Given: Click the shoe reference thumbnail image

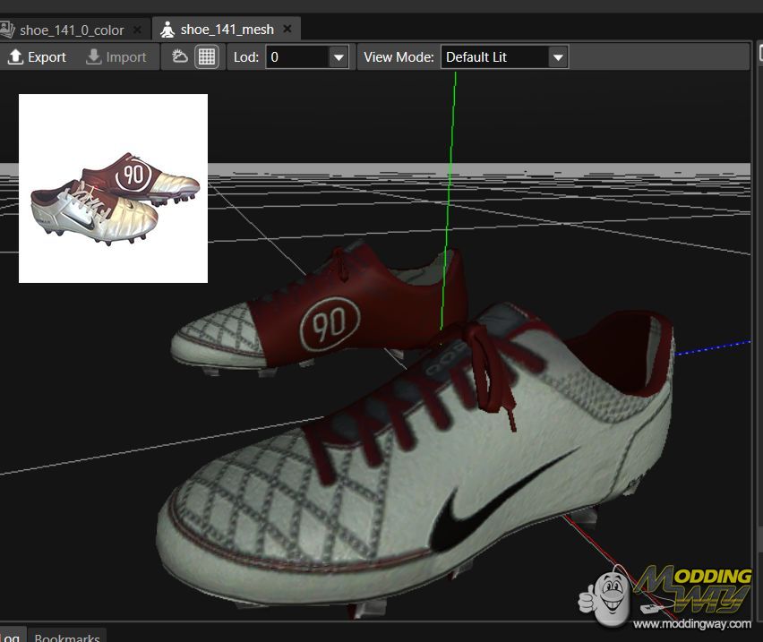Looking at the screenshot, I should [113, 188].
